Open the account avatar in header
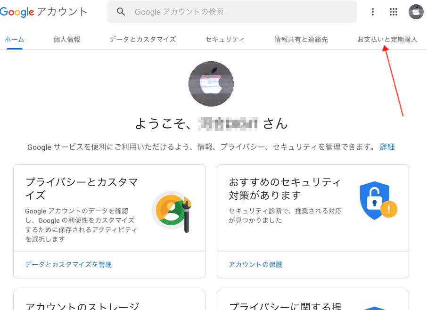The width and height of the screenshot is (427, 310). coord(416,12)
